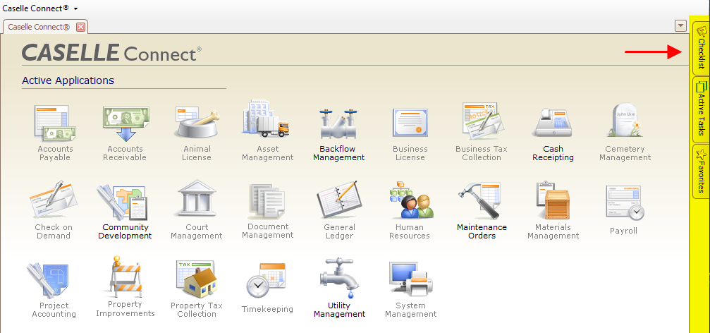The image size is (710, 333).
Task: Click the Cash Receipting label
Action: 553,153
